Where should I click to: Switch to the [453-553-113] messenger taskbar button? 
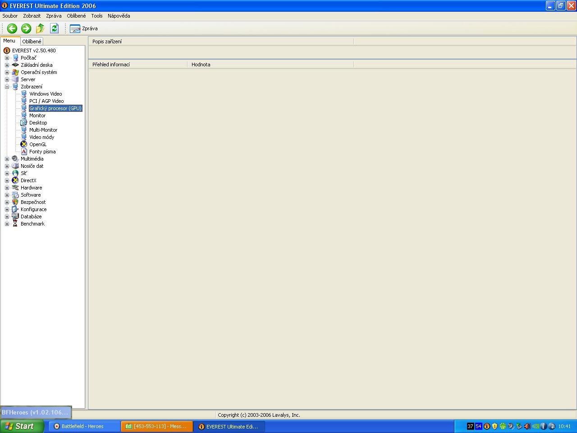pos(157,426)
